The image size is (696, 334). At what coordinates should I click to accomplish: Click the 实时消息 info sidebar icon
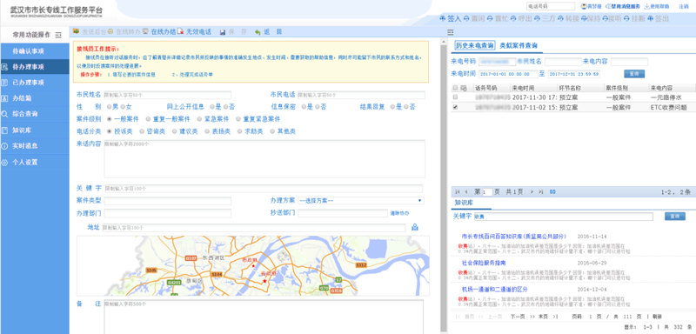pyautogui.click(x=4, y=146)
